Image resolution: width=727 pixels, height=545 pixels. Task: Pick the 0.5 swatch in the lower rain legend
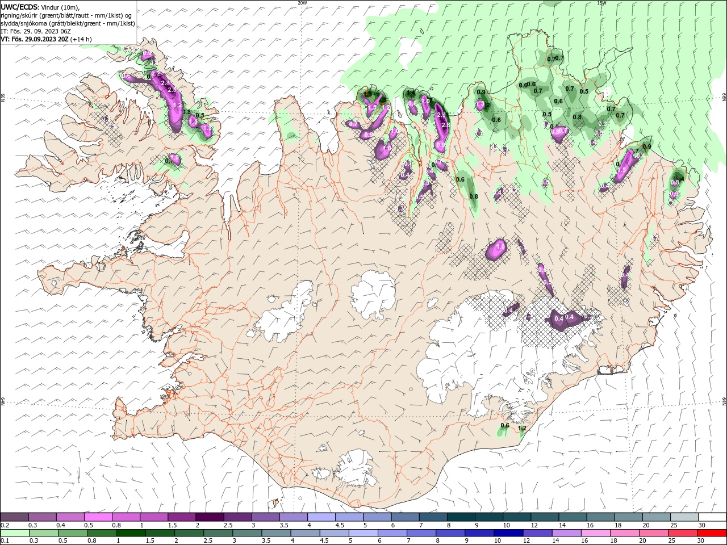pos(73,533)
